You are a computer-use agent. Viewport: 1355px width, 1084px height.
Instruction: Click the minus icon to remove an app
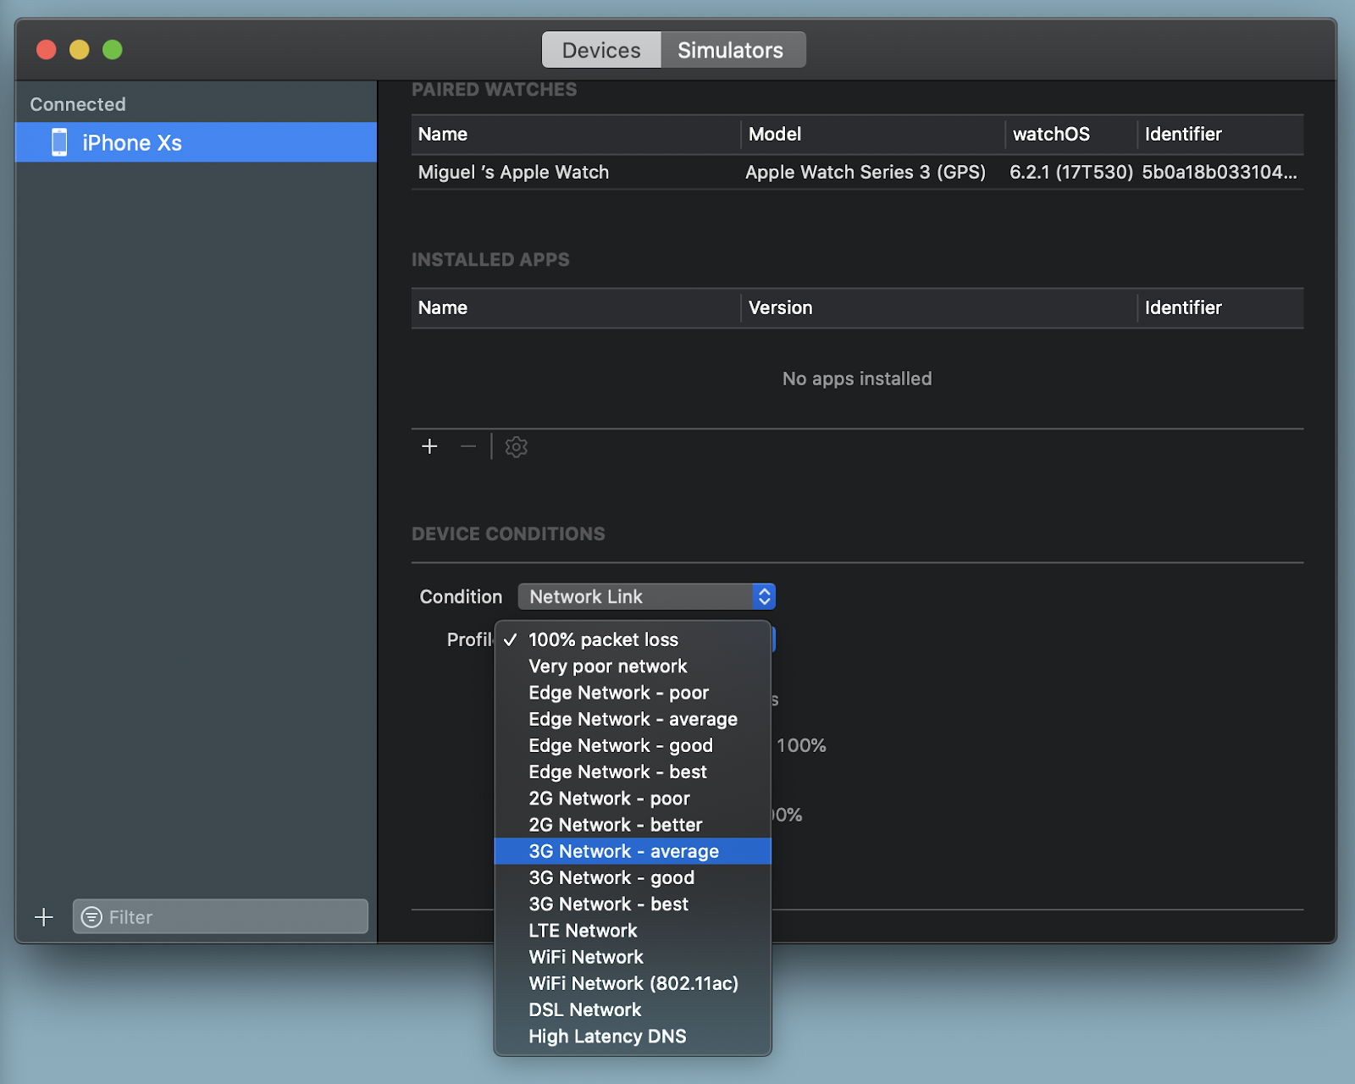[x=467, y=446]
